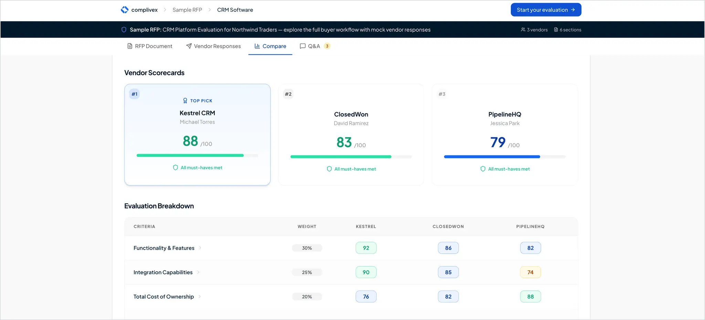Click the breadcrumb chevron after Sample RFP
The image size is (705, 320).
[210, 10]
